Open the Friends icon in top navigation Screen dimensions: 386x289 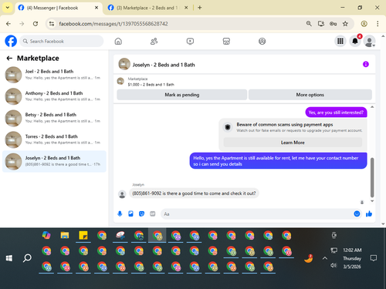click(x=154, y=41)
